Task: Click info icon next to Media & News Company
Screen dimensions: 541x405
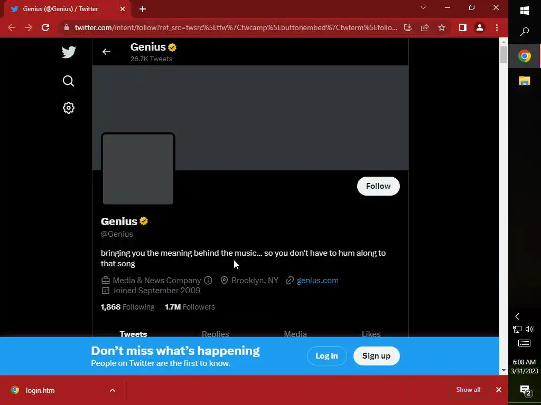Action: [x=208, y=281]
